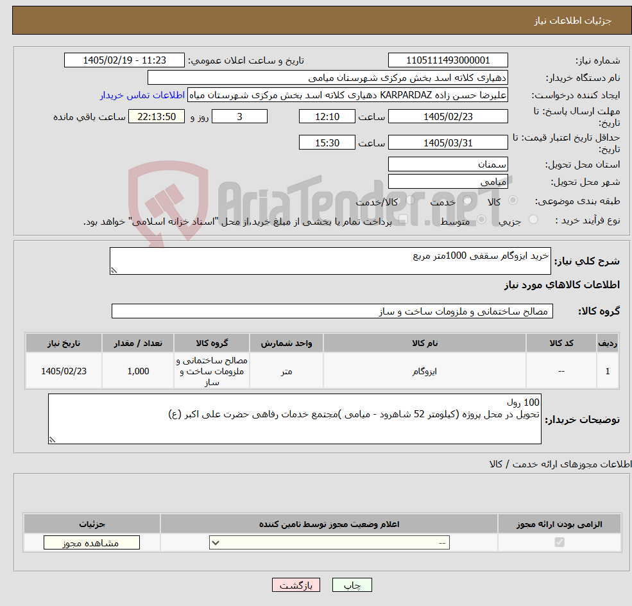Click the buyer organization name field

[328, 78]
